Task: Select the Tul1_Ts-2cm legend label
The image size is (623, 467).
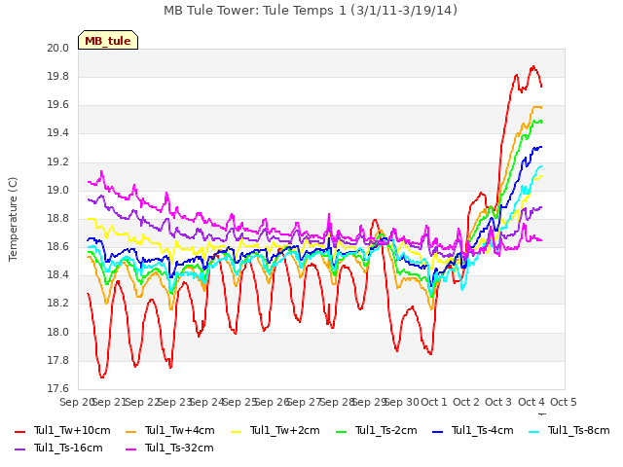Action: tap(386, 430)
